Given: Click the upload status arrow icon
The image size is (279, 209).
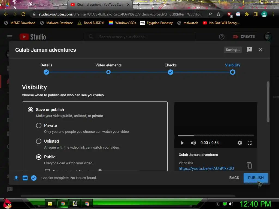Looking at the screenshot, I should 16,178.
